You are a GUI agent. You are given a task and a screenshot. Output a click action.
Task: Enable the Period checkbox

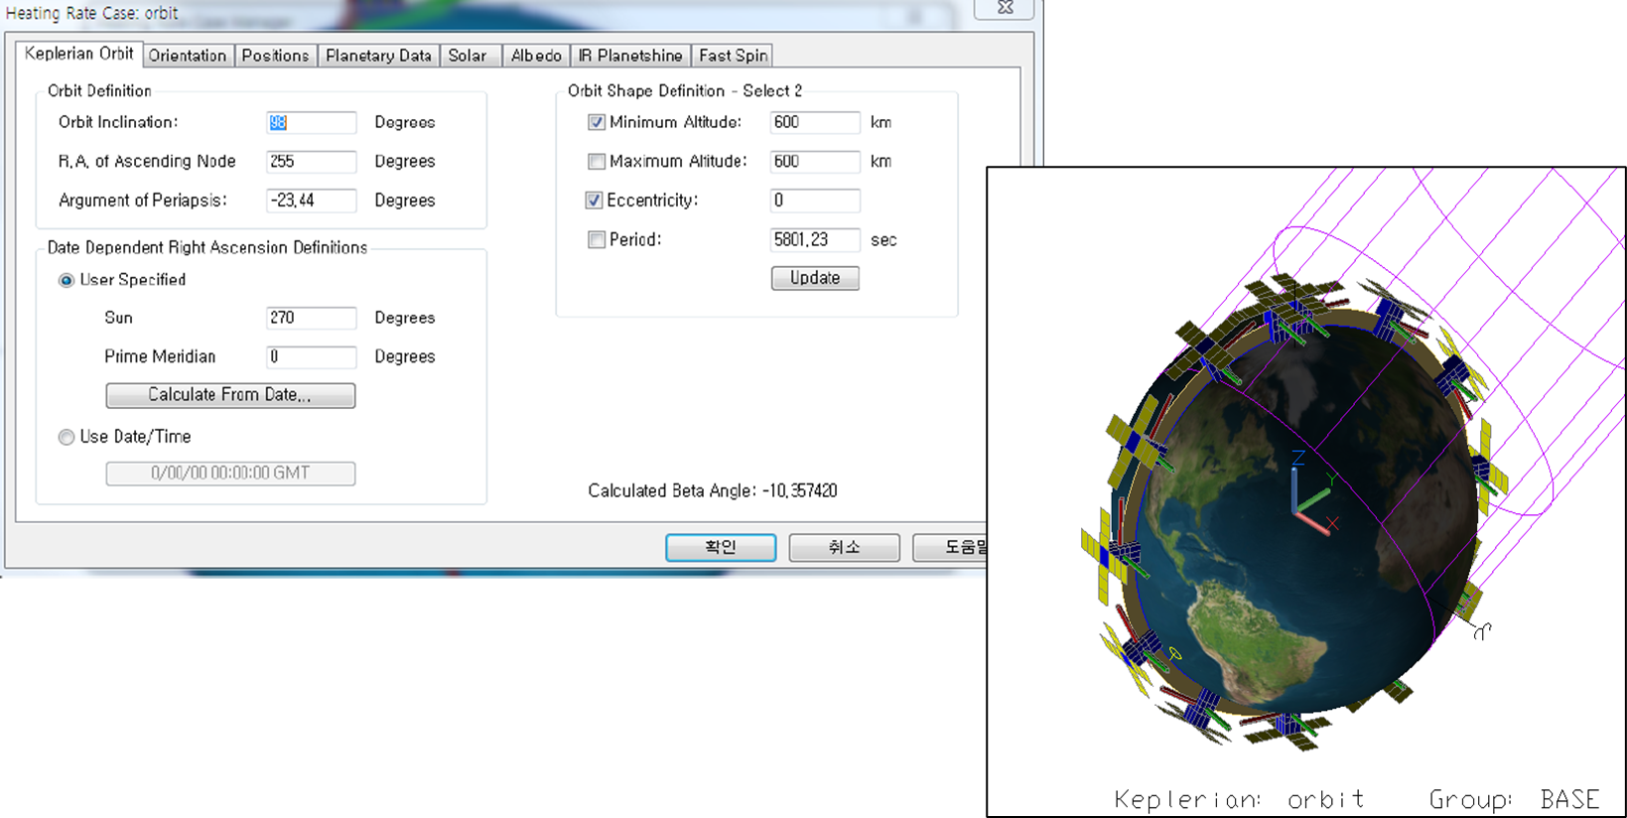click(597, 239)
